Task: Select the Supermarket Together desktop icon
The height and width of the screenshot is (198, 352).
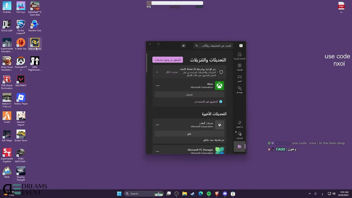Action: point(7,155)
